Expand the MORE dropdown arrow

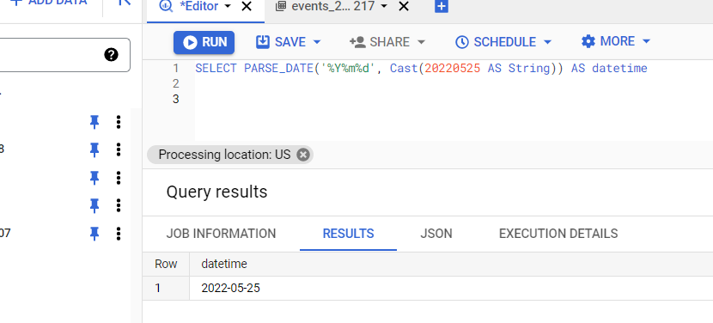tap(646, 41)
